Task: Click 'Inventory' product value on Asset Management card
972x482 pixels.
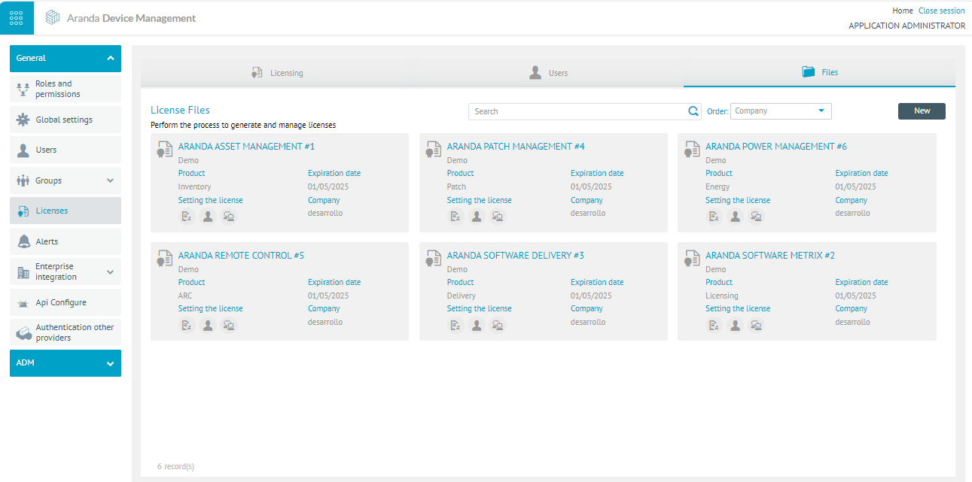Action: point(194,186)
